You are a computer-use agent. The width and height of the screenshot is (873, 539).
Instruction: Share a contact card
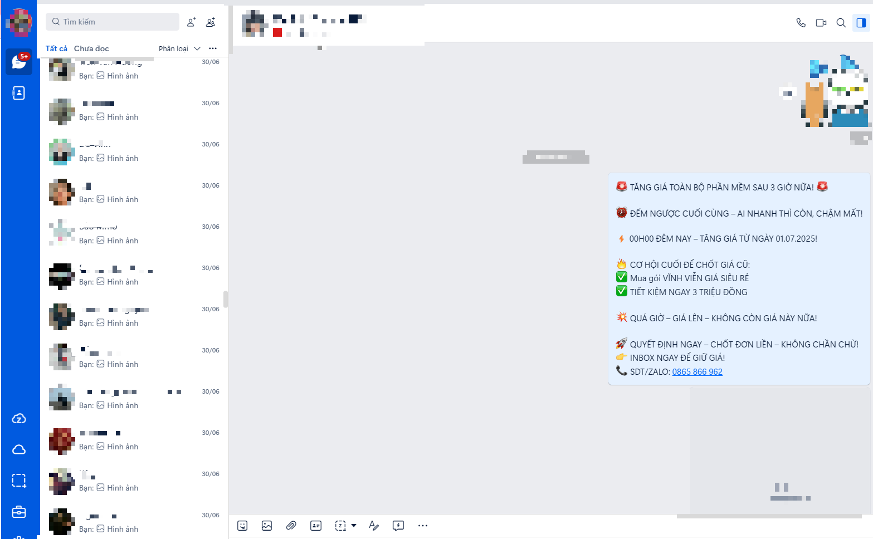coord(316,526)
